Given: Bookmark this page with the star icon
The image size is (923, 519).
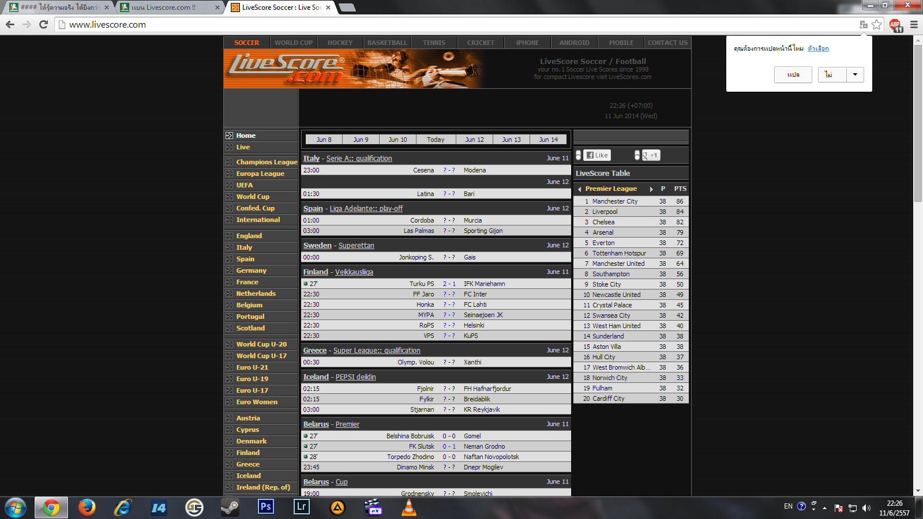Looking at the screenshot, I should point(877,24).
